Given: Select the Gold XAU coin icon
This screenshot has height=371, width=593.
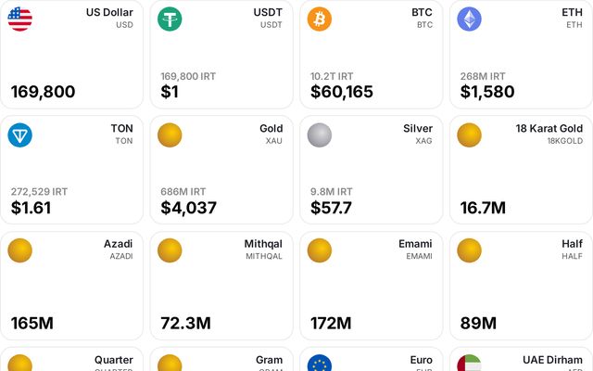Looking at the screenshot, I should coord(170,135).
